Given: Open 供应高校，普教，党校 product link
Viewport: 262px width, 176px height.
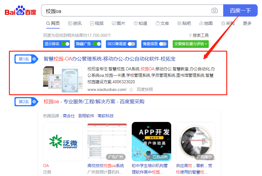Looking at the screenshot, I should pos(194,169).
